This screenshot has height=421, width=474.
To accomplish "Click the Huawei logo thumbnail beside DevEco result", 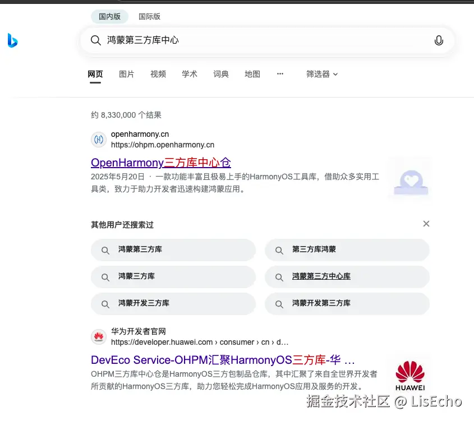I will (409, 375).
